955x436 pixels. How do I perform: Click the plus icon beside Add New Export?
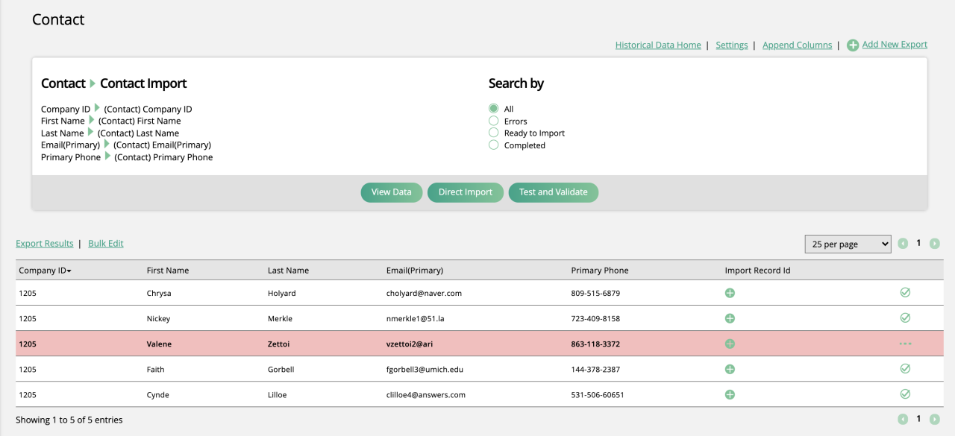click(x=853, y=45)
